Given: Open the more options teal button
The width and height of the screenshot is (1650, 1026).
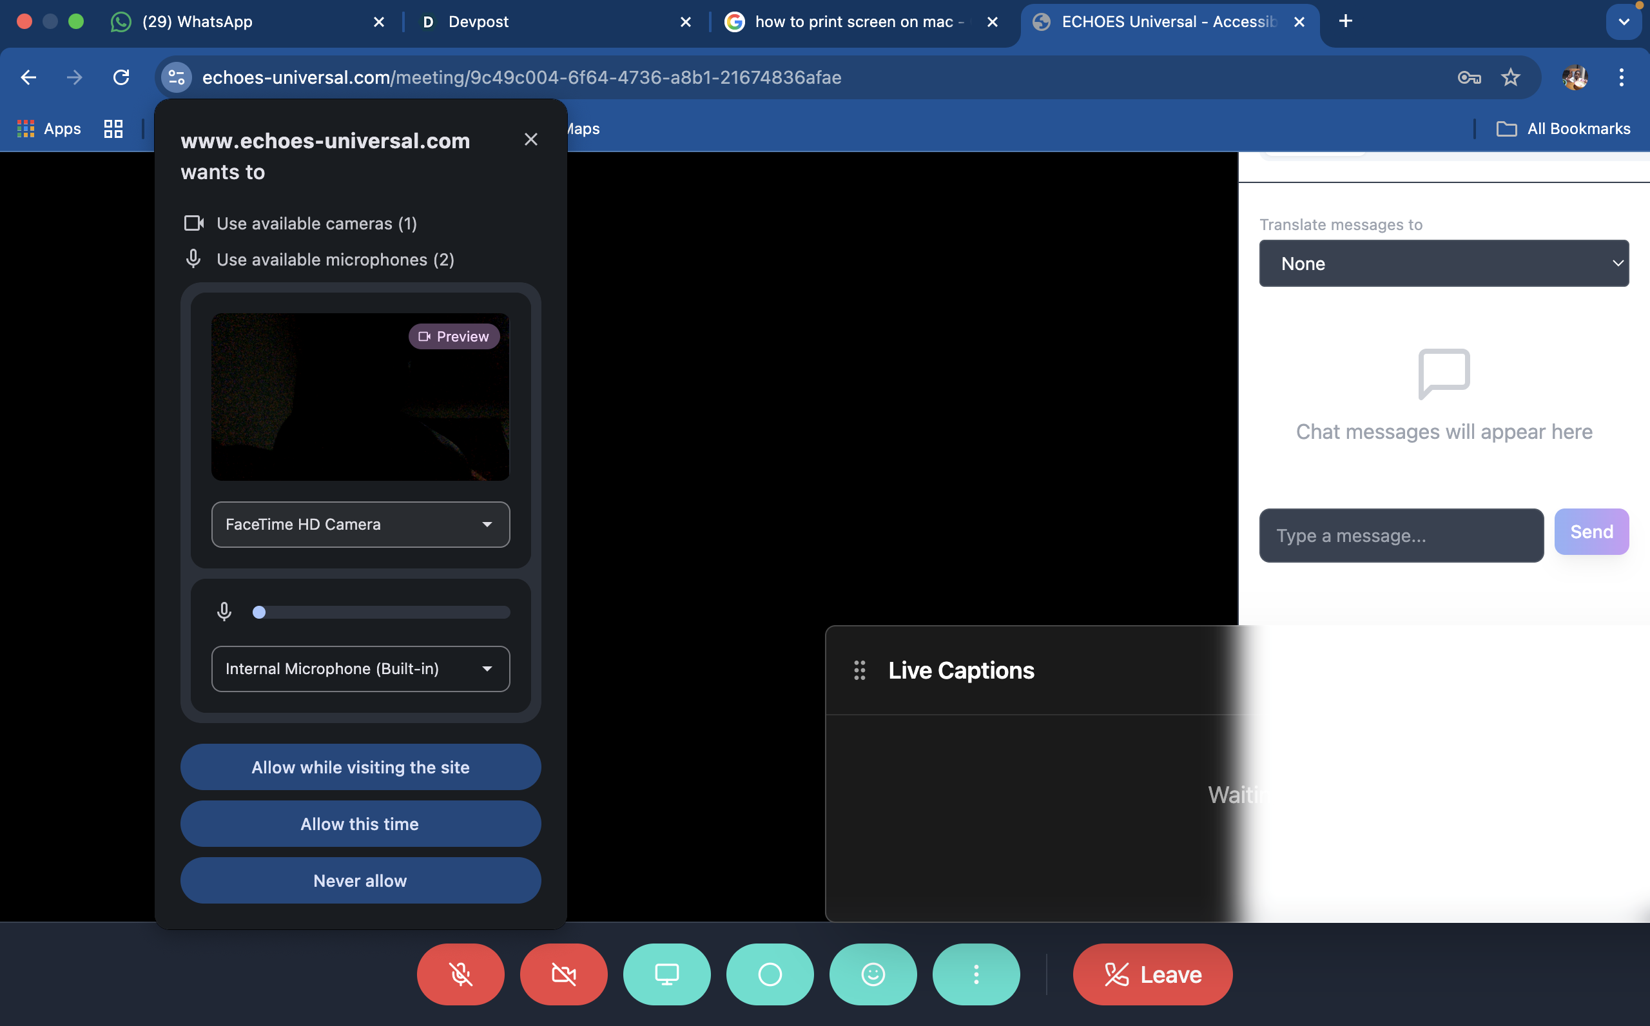Looking at the screenshot, I should [976, 974].
